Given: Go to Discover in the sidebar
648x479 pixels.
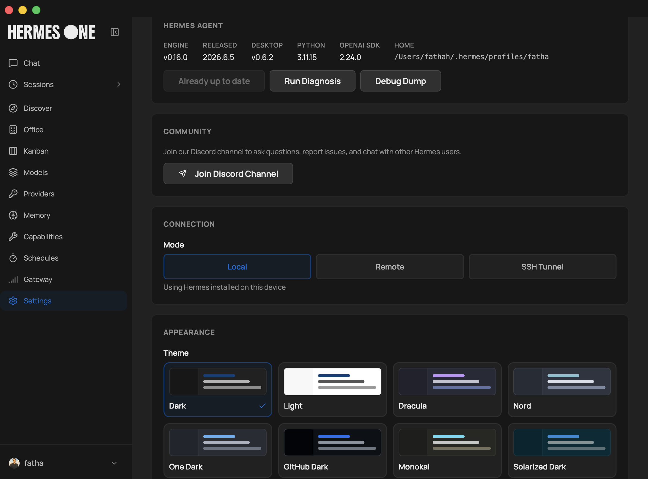Looking at the screenshot, I should [x=64, y=108].
